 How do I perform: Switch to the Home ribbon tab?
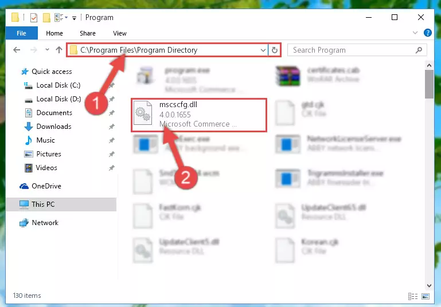[x=54, y=33]
